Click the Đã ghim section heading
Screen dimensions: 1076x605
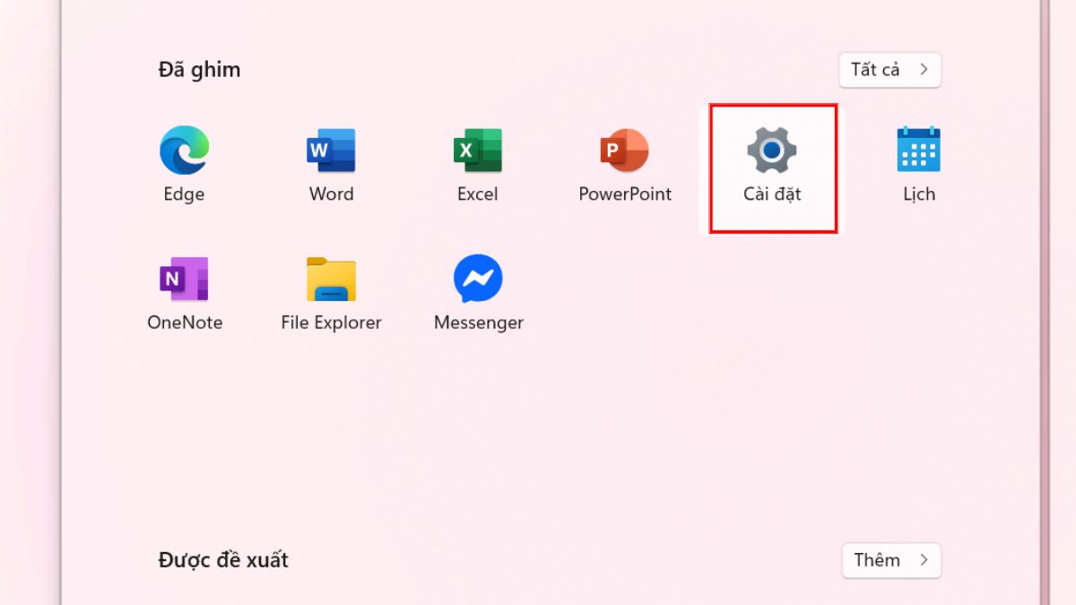coord(199,70)
